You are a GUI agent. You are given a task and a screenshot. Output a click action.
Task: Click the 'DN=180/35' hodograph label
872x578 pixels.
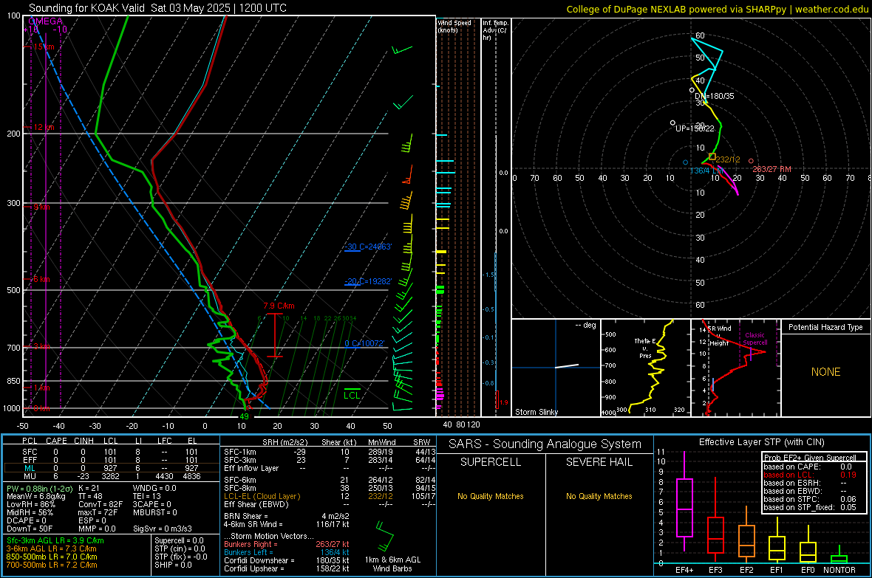click(715, 96)
